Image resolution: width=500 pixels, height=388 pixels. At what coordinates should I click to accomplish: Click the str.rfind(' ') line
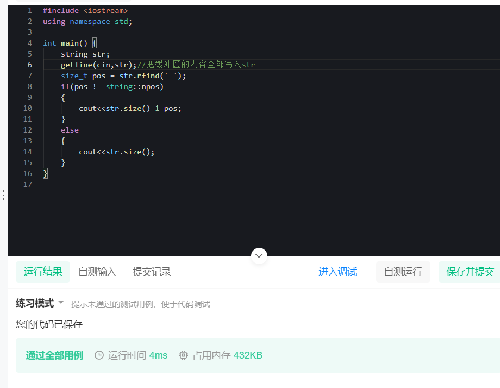(123, 76)
